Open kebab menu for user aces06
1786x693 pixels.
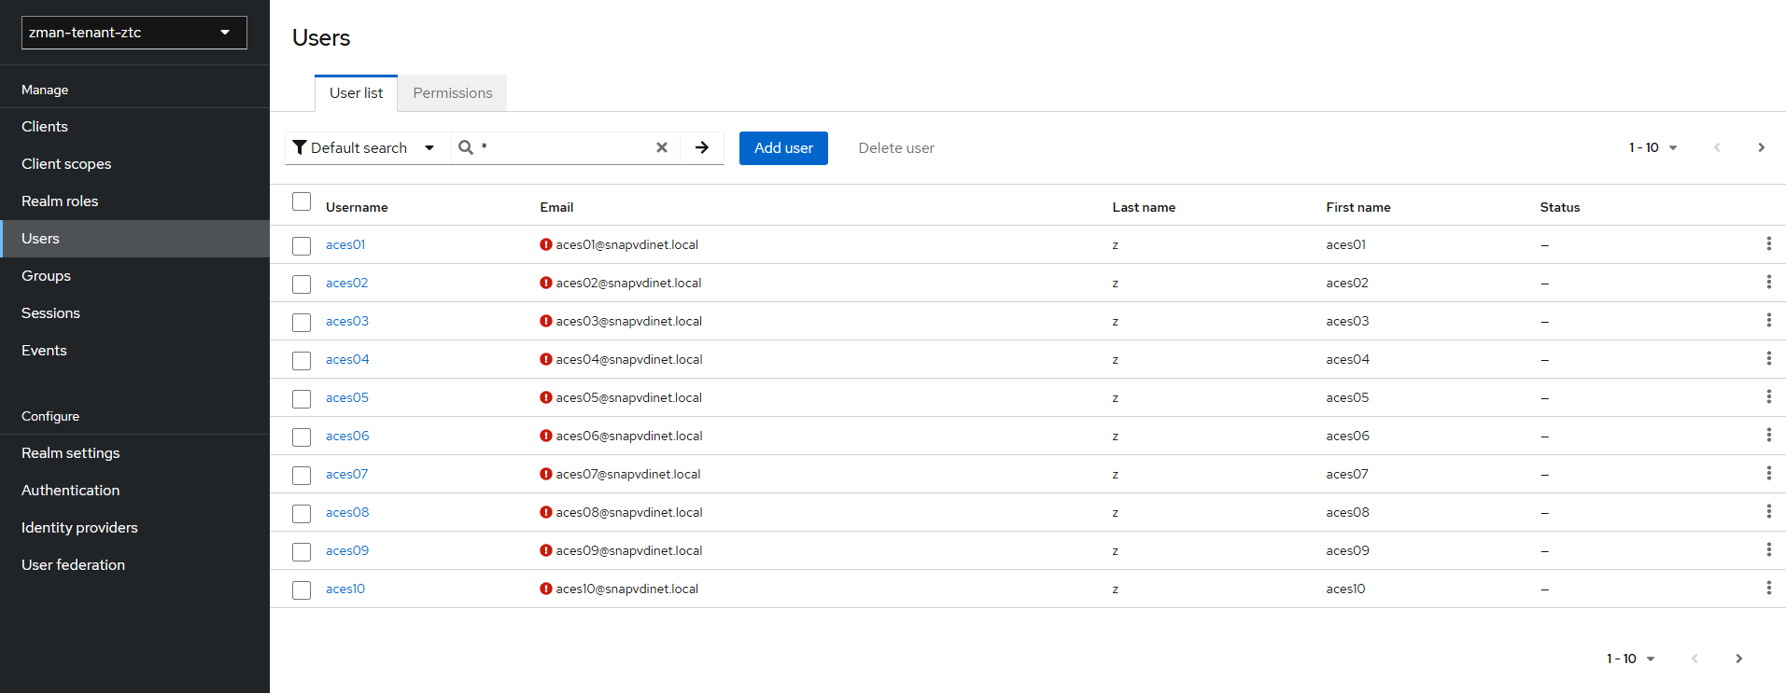[1768, 435]
